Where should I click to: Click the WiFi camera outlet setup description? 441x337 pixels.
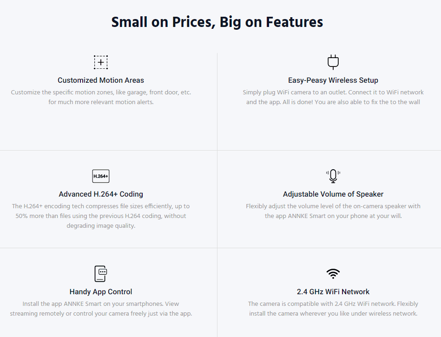[x=333, y=97]
